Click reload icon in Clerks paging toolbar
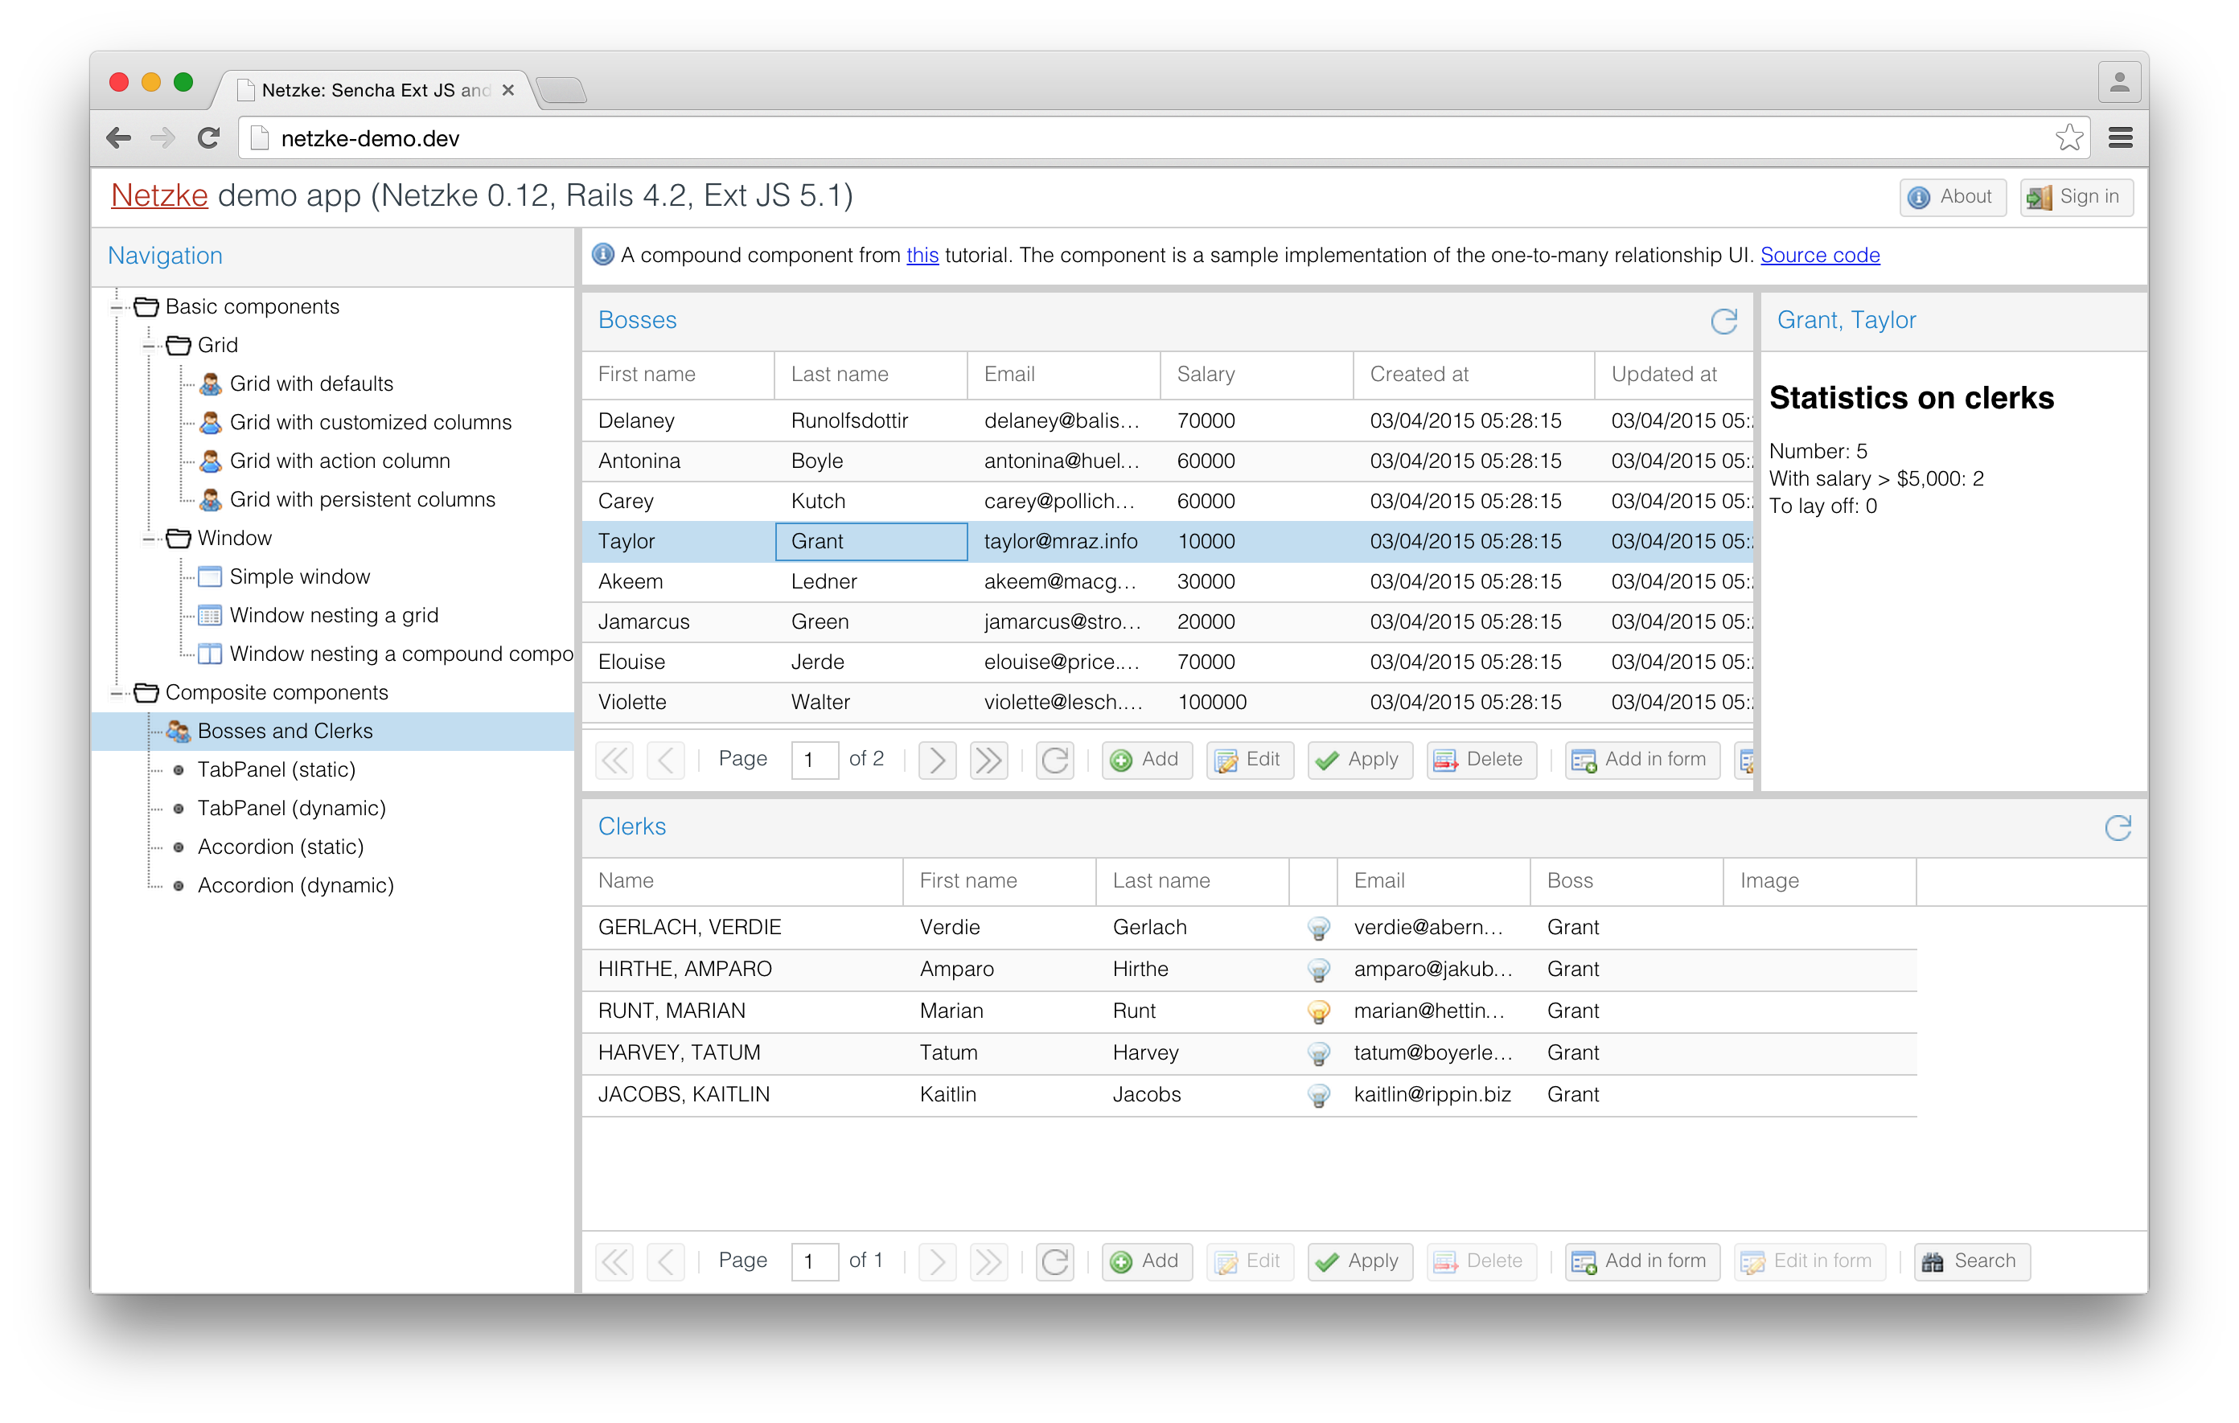 [1054, 1261]
